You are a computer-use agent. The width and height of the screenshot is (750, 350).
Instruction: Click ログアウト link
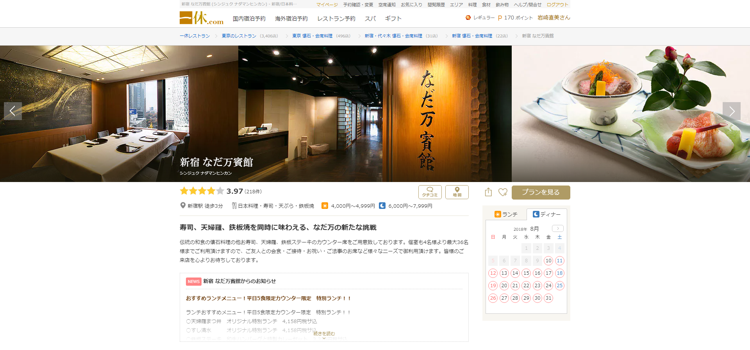pos(557,5)
